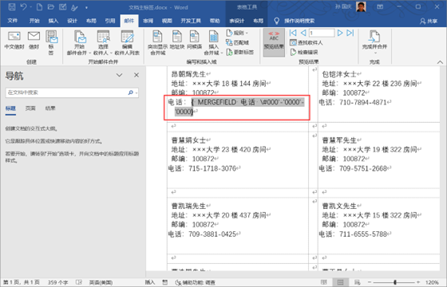
Task: Click the 英语(美国) language indicator
Action: coord(101,282)
